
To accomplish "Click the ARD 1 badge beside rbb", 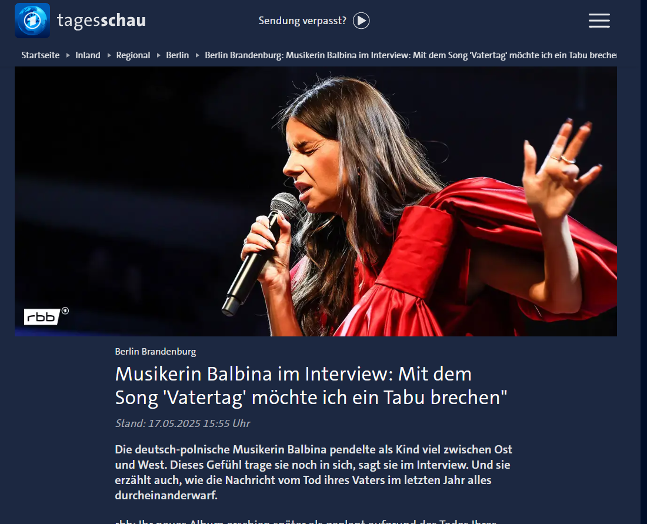I will pyautogui.click(x=65, y=311).
